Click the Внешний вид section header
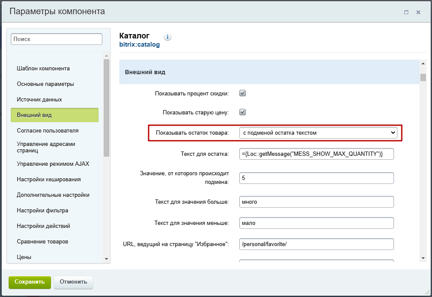Viewport: 432px width, 297px height. (x=269, y=72)
